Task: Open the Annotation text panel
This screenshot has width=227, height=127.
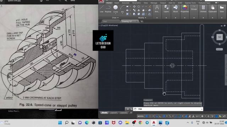Action: click(x=157, y=8)
